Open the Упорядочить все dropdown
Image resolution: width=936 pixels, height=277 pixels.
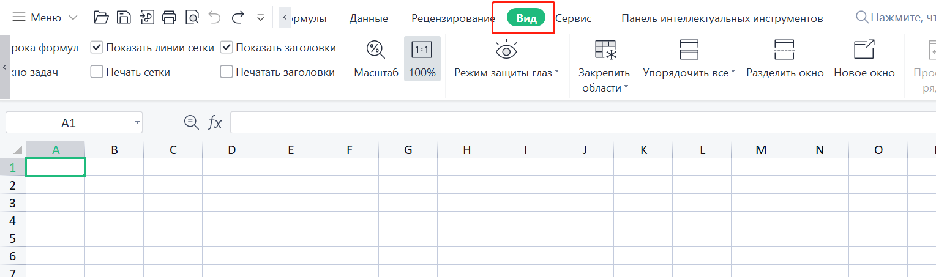[733, 73]
